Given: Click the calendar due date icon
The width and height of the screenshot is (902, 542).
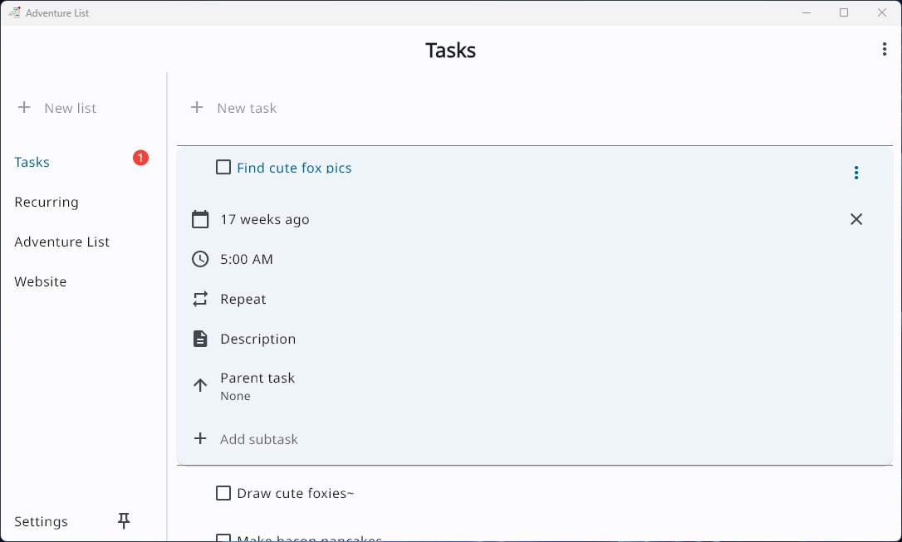Looking at the screenshot, I should [200, 219].
